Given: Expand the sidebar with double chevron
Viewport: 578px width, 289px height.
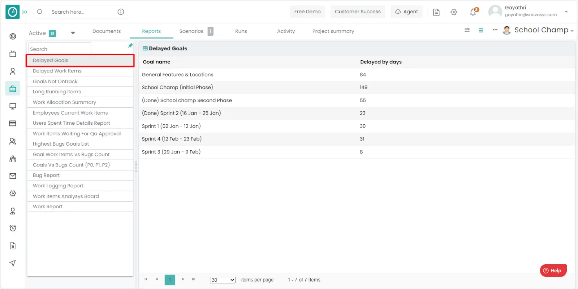Looking at the screenshot, I should [25, 12].
